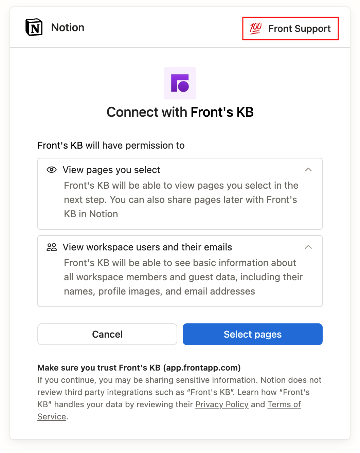
Task: Collapse the View workspace users chevron
Action: point(308,247)
